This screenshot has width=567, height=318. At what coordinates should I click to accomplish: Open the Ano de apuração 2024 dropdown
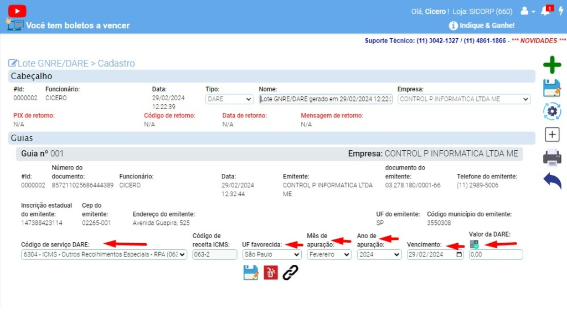(379, 255)
